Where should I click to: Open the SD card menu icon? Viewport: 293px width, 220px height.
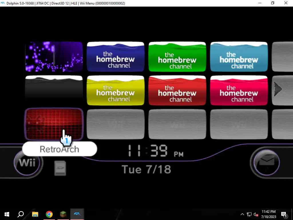(60, 168)
